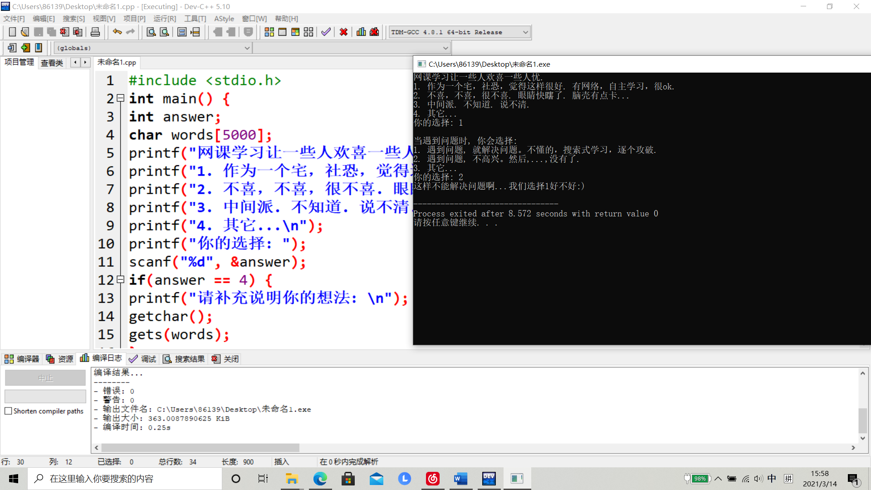The image size is (871, 490).
Task: Select the 查看类 panel tab
Action: (52, 63)
